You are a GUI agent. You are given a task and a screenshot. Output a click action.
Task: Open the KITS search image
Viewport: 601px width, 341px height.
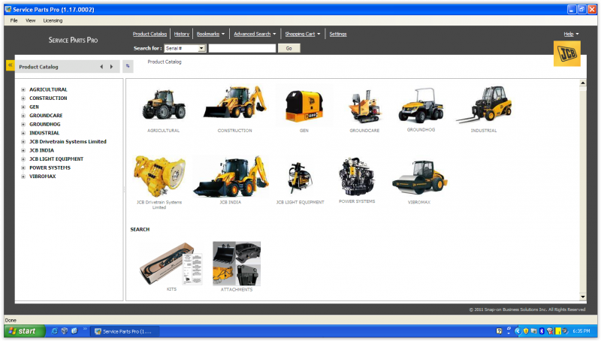[x=171, y=264]
